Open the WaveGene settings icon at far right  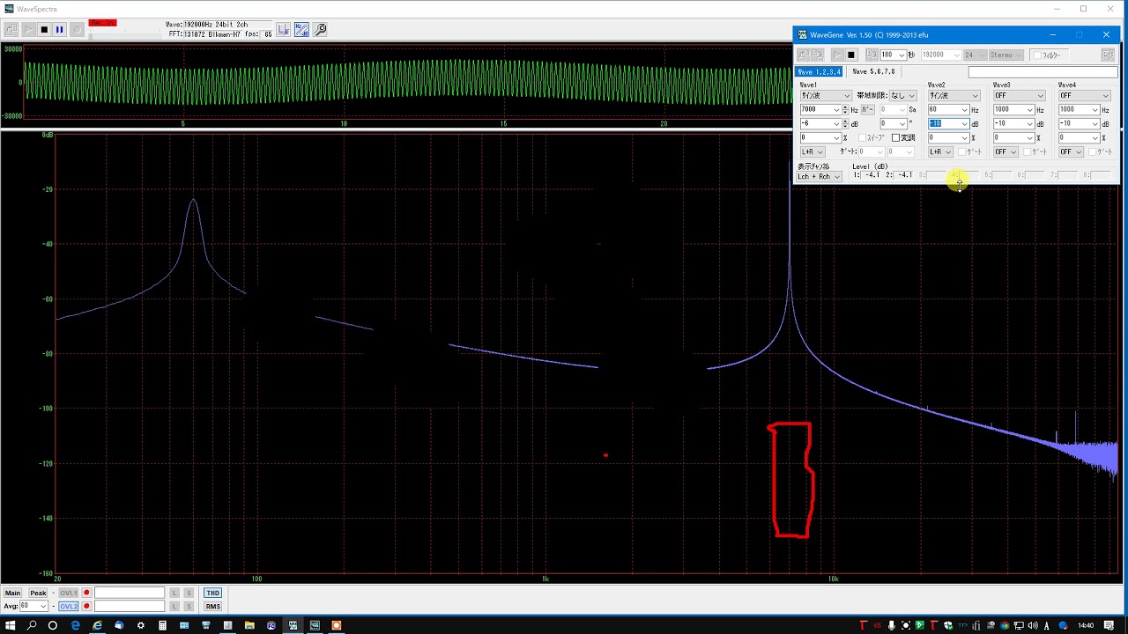pyautogui.click(x=1108, y=55)
